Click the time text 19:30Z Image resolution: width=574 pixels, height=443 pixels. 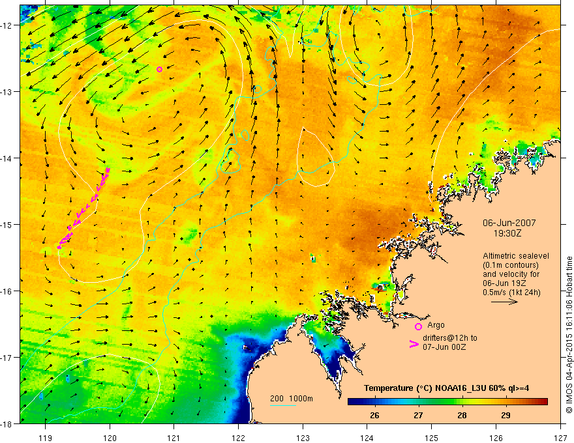[507, 233]
